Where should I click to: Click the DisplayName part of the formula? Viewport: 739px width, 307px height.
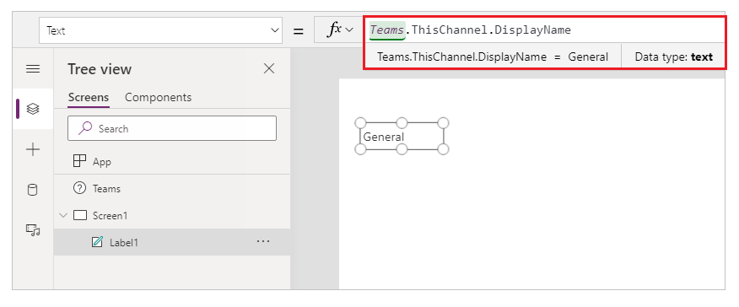click(x=533, y=30)
